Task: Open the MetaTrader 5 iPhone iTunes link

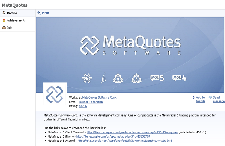Action: point(113,136)
